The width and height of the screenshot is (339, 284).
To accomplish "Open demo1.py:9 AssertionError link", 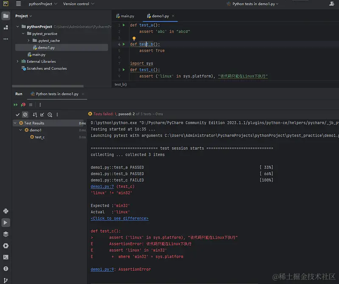I will coord(102,269).
